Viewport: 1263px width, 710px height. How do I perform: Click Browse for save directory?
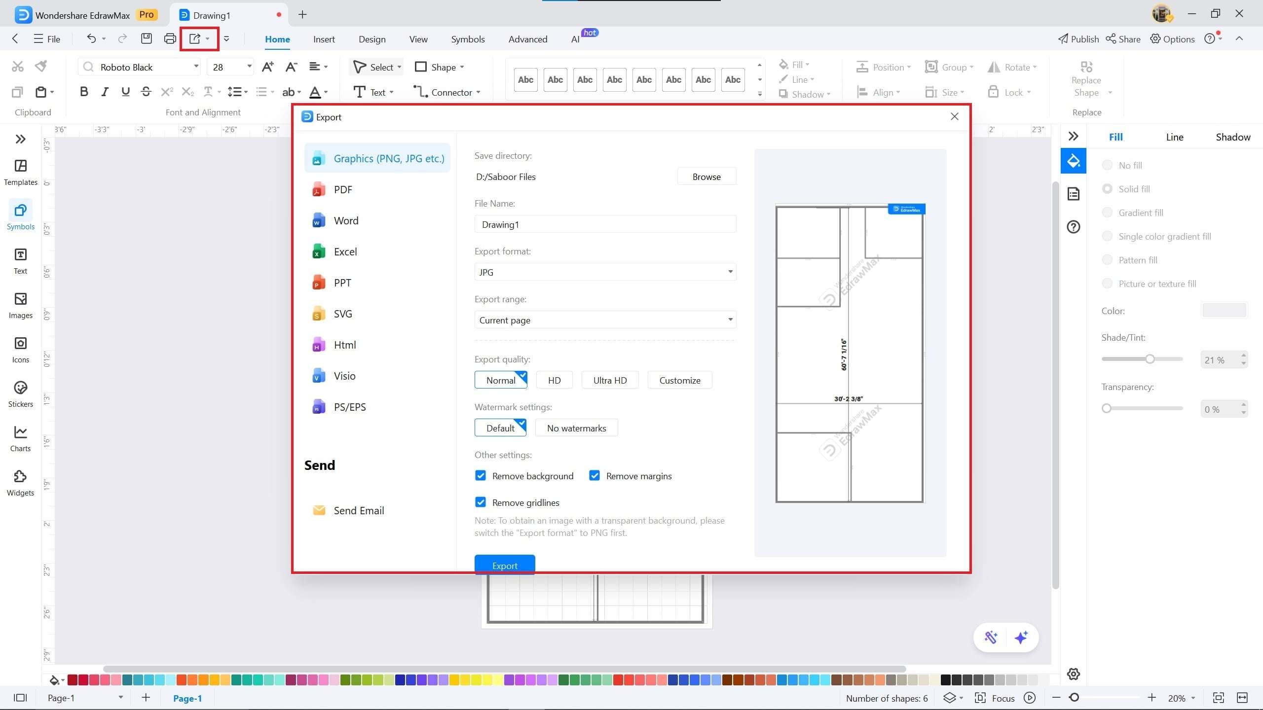tap(706, 177)
